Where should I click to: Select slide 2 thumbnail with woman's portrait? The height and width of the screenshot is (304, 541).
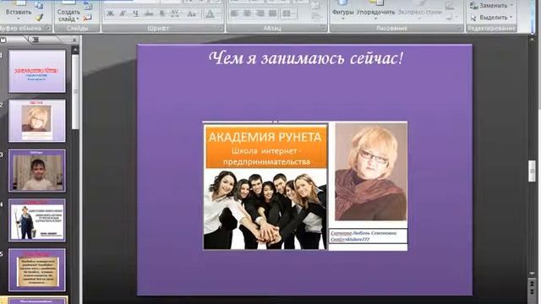(37, 121)
